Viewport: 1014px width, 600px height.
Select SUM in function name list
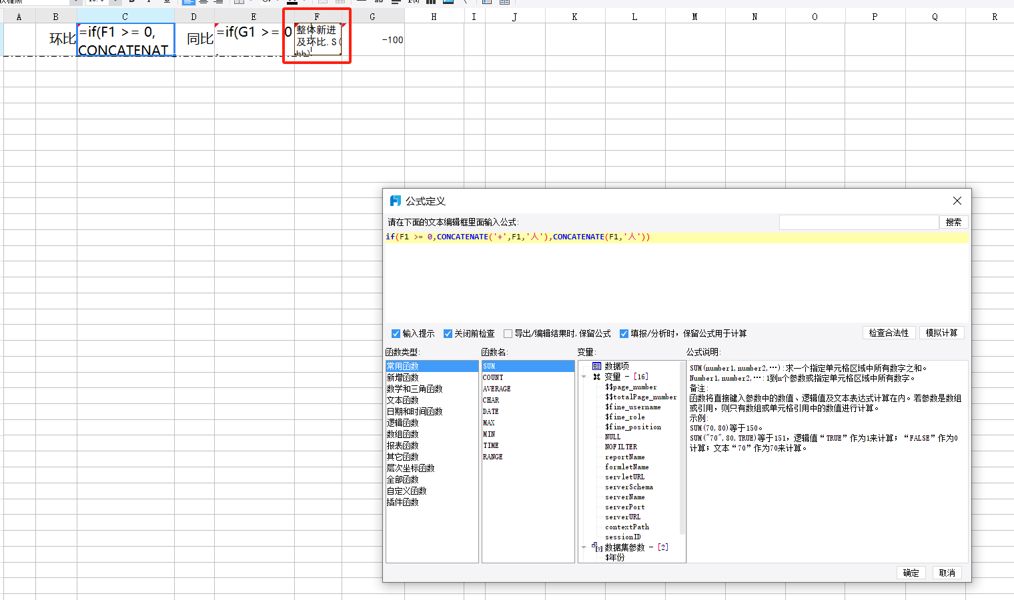point(528,366)
